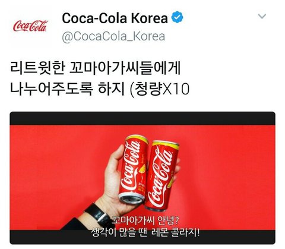Click the yellow lemon slice on the left can
Viewport: 285px width, 249px height.
click(x=142, y=169)
